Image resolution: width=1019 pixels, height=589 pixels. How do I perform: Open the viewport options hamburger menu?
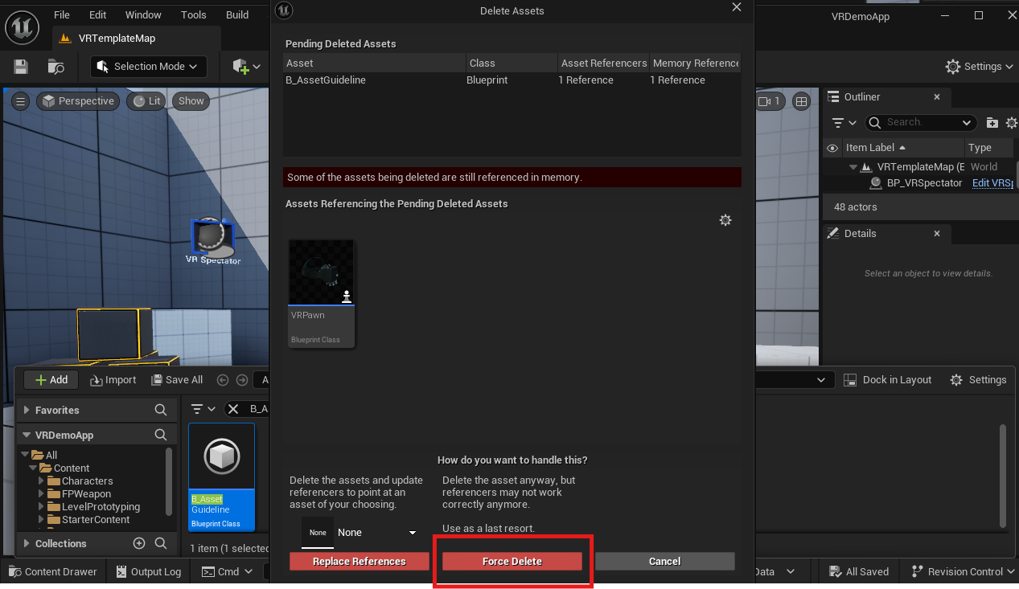pos(21,101)
